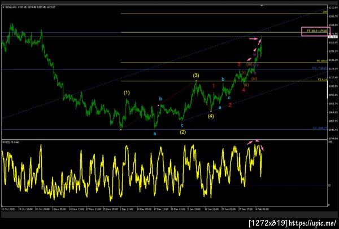Click the blue 0.0 retracement level label

coord(320,128)
